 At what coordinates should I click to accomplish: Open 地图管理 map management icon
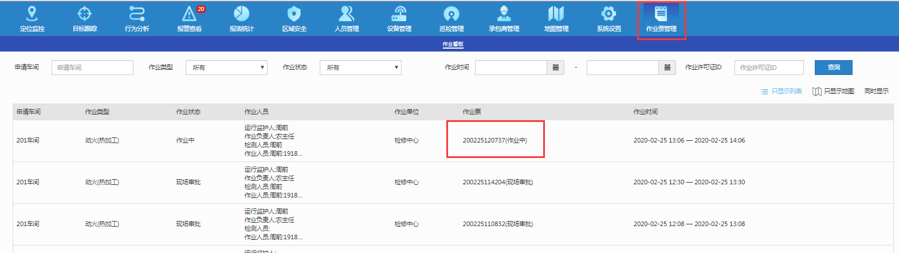(x=556, y=18)
